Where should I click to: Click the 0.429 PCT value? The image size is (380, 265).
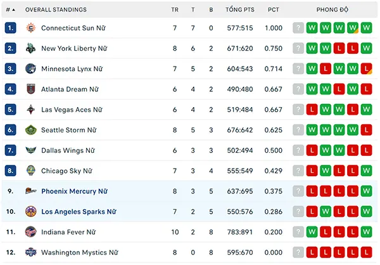point(274,171)
